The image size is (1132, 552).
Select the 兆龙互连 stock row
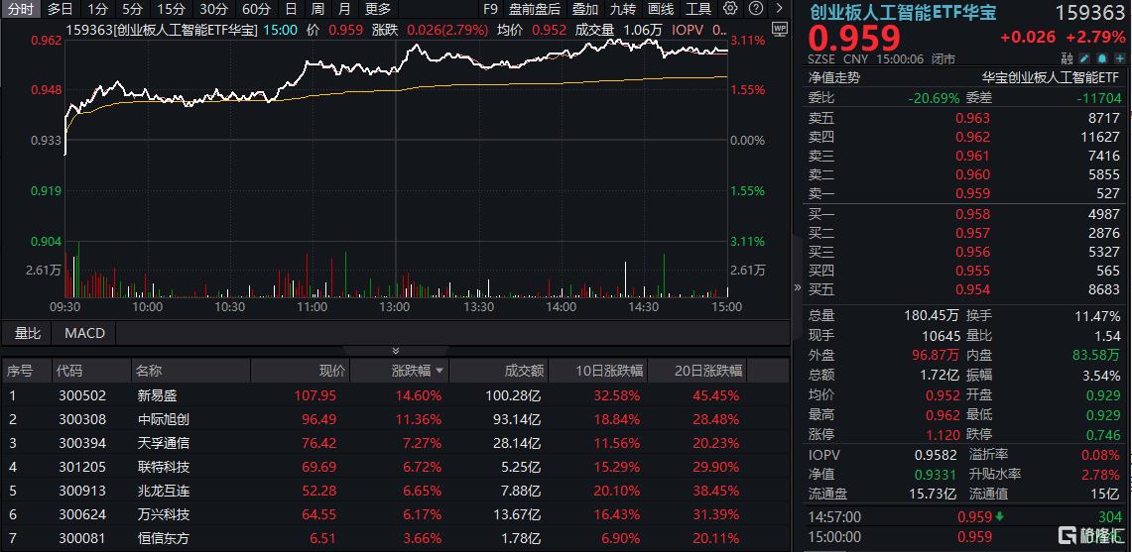396,491
